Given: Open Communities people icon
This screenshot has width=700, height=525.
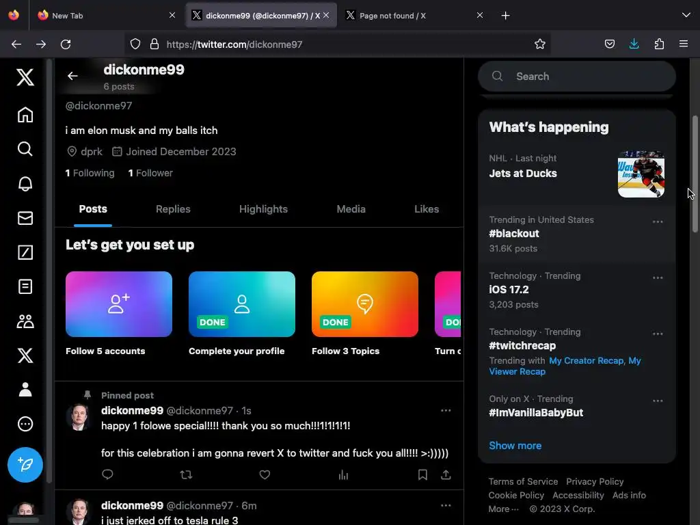Looking at the screenshot, I should click(25, 321).
